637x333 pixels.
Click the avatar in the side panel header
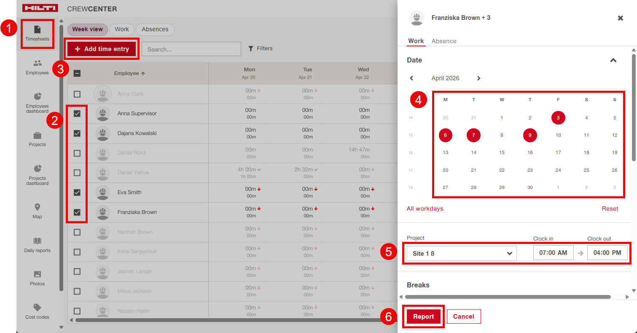417,18
